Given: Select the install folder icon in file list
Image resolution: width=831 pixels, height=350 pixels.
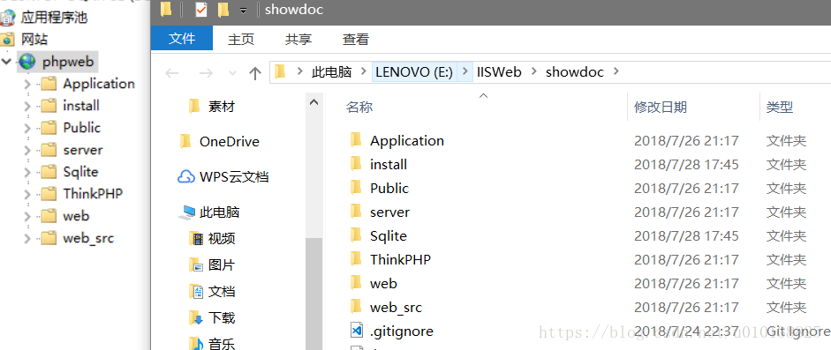Looking at the screenshot, I should (356, 164).
